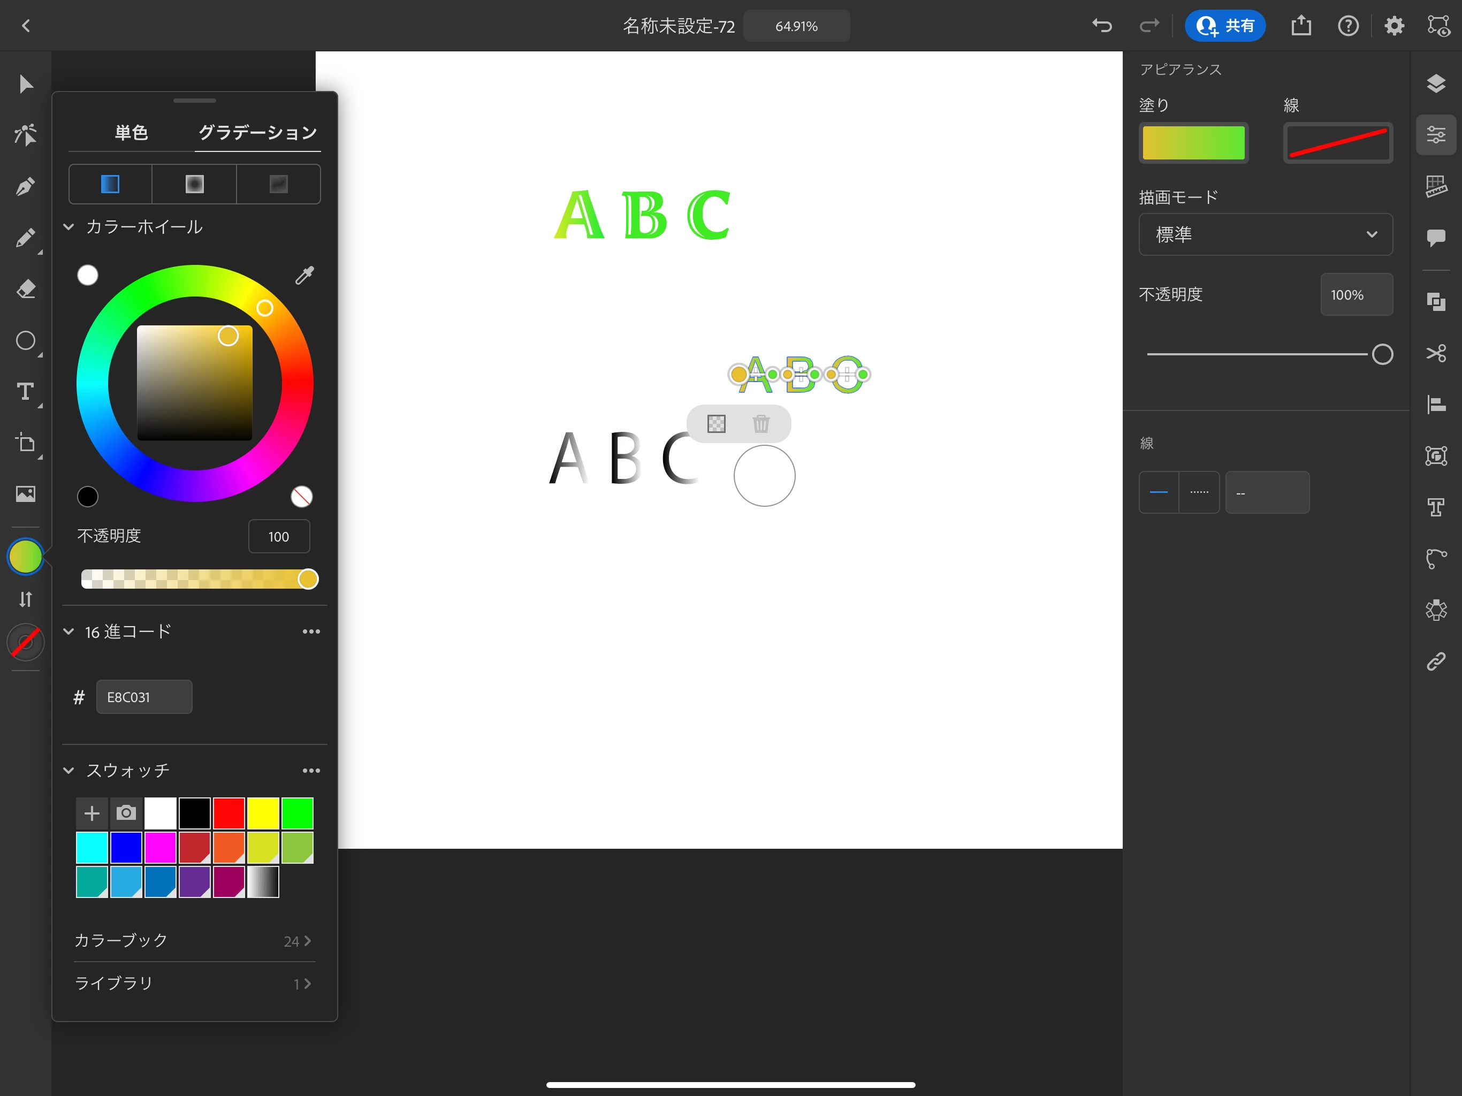Click the 共有 share button

pyautogui.click(x=1225, y=26)
